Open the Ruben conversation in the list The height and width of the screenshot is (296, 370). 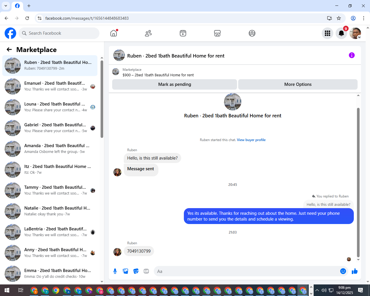tap(50, 66)
